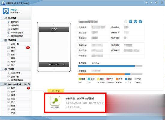
Task: Click the blue refresh device info icon
Action: 136,22
